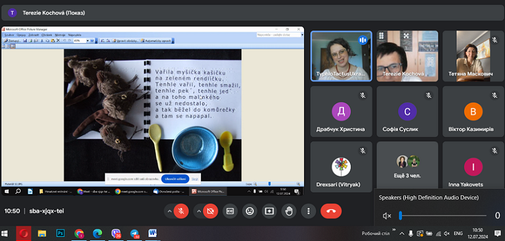Unmute speakers icon in volume popup

point(387,216)
